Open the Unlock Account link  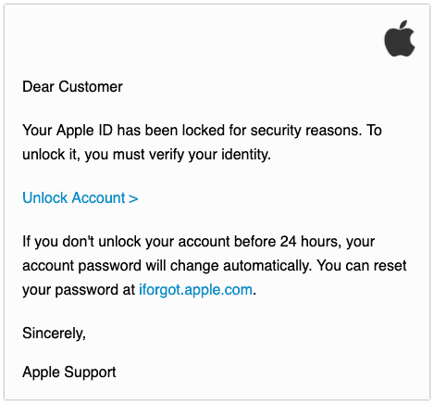click(81, 198)
